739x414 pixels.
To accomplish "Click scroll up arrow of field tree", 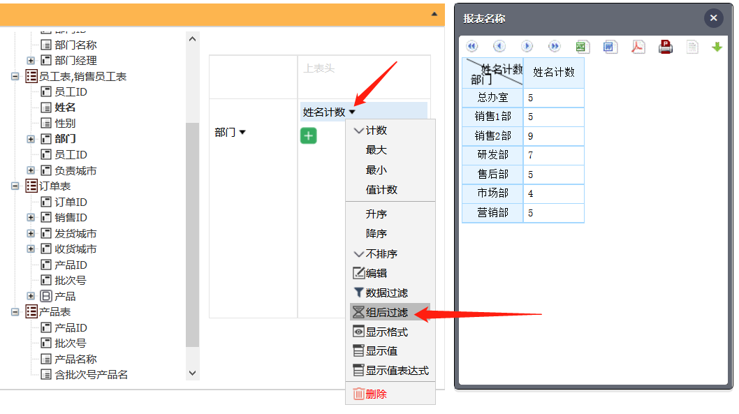I will [x=192, y=39].
